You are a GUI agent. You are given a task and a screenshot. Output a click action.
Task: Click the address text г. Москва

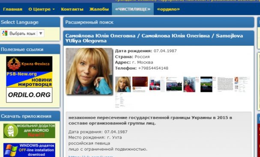tap(143, 62)
